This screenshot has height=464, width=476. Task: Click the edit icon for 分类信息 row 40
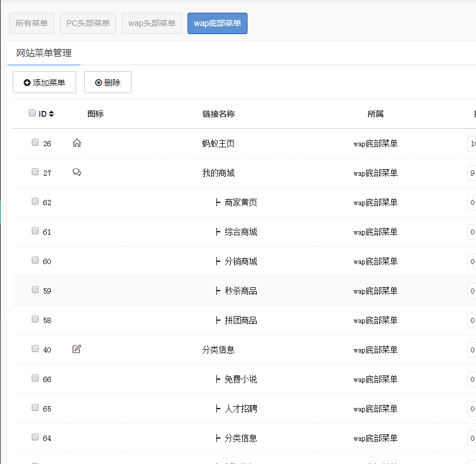pyautogui.click(x=77, y=349)
